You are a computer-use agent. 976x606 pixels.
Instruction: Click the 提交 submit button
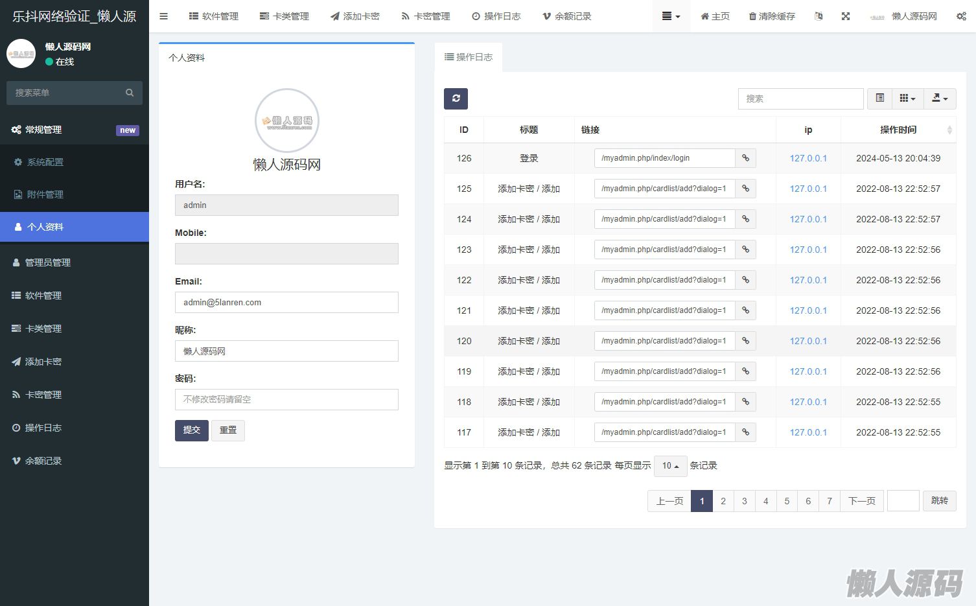click(x=191, y=430)
